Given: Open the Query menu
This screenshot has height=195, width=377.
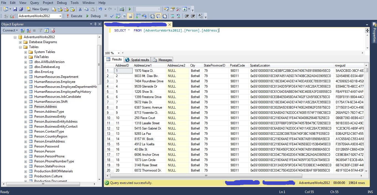Looking at the screenshot, I should point(34,2).
